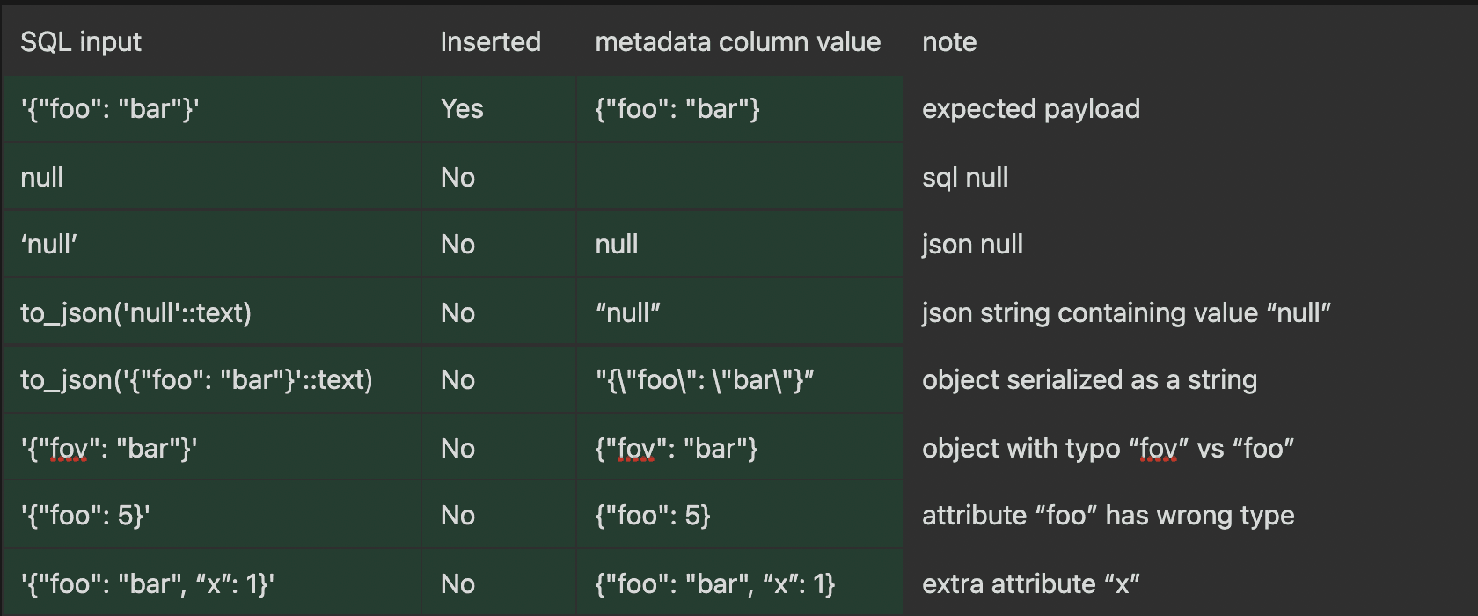Select "attribute foo has wrong type" note
Viewport: 1478px width, 616px height.
click(1108, 516)
